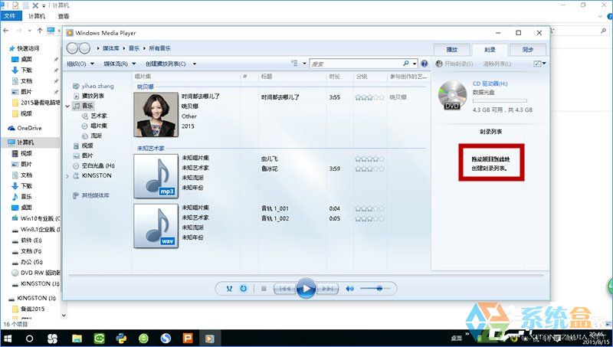This screenshot has height=347, width=613.
Task: Click the stop playback button
Action: [x=264, y=289]
